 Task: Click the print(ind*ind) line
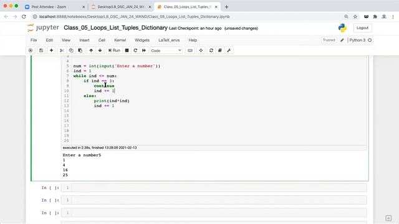point(112,101)
